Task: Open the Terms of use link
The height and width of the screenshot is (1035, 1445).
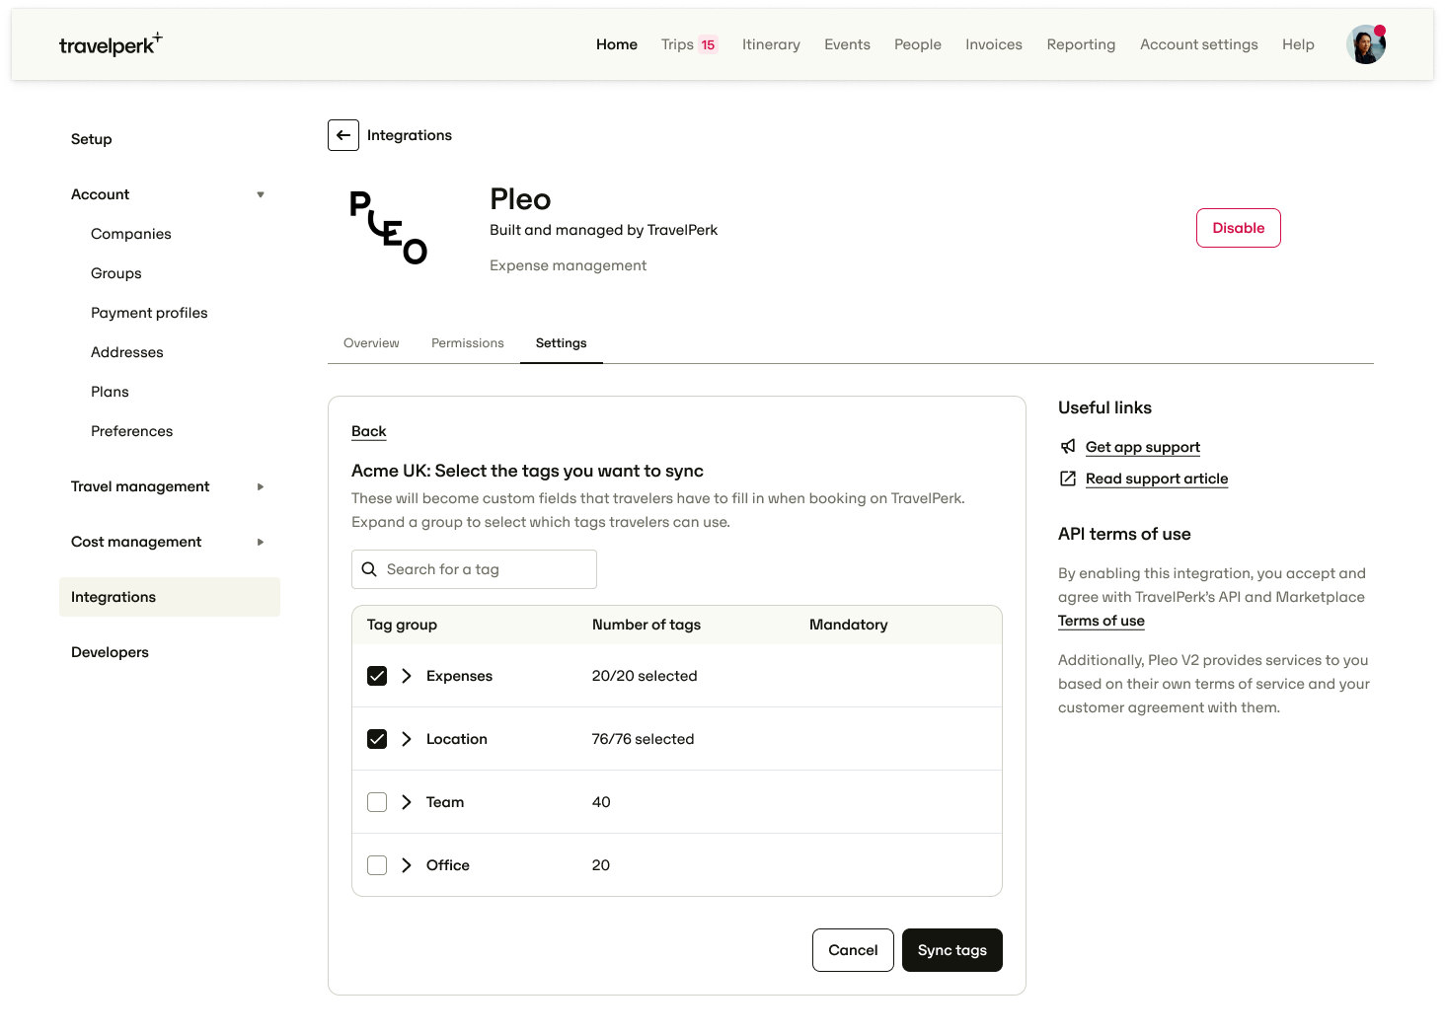Action: (x=1102, y=621)
